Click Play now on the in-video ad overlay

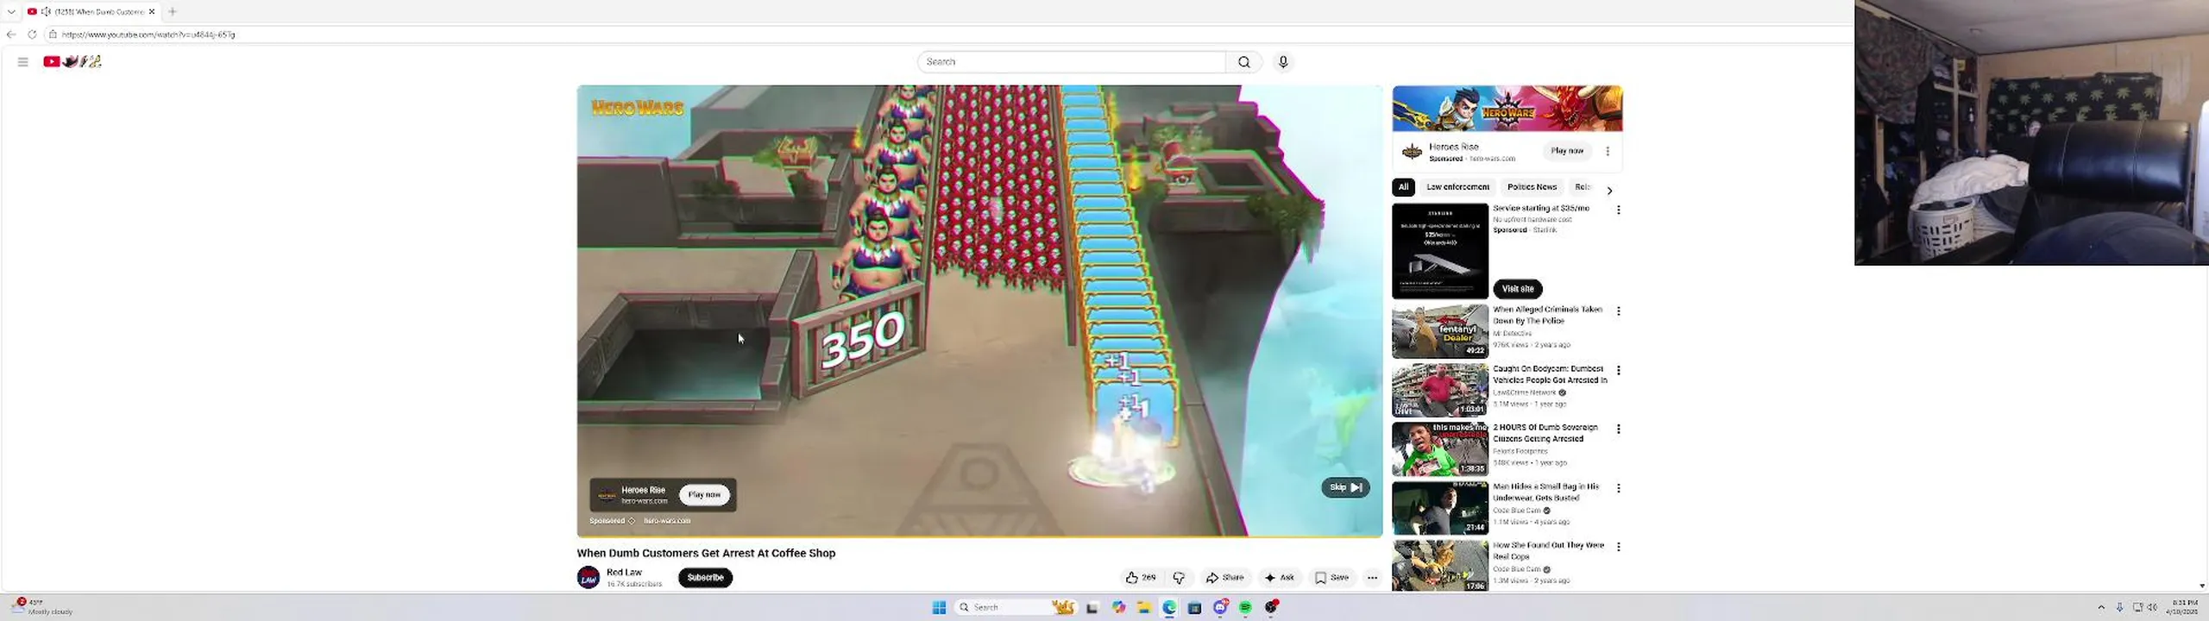pos(704,494)
